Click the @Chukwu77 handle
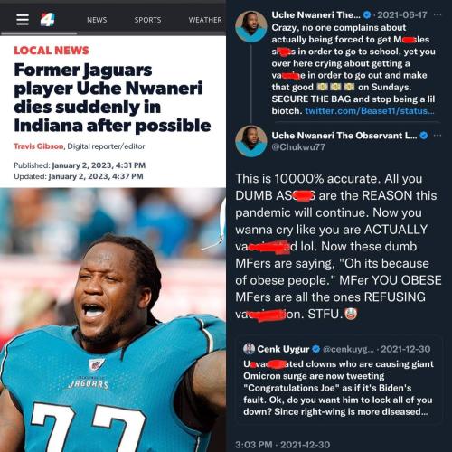The image size is (452, 452). (298, 147)
